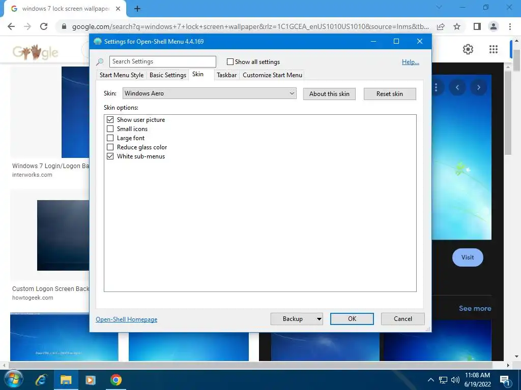Click the large preview image in side panel

pos(461,157)
